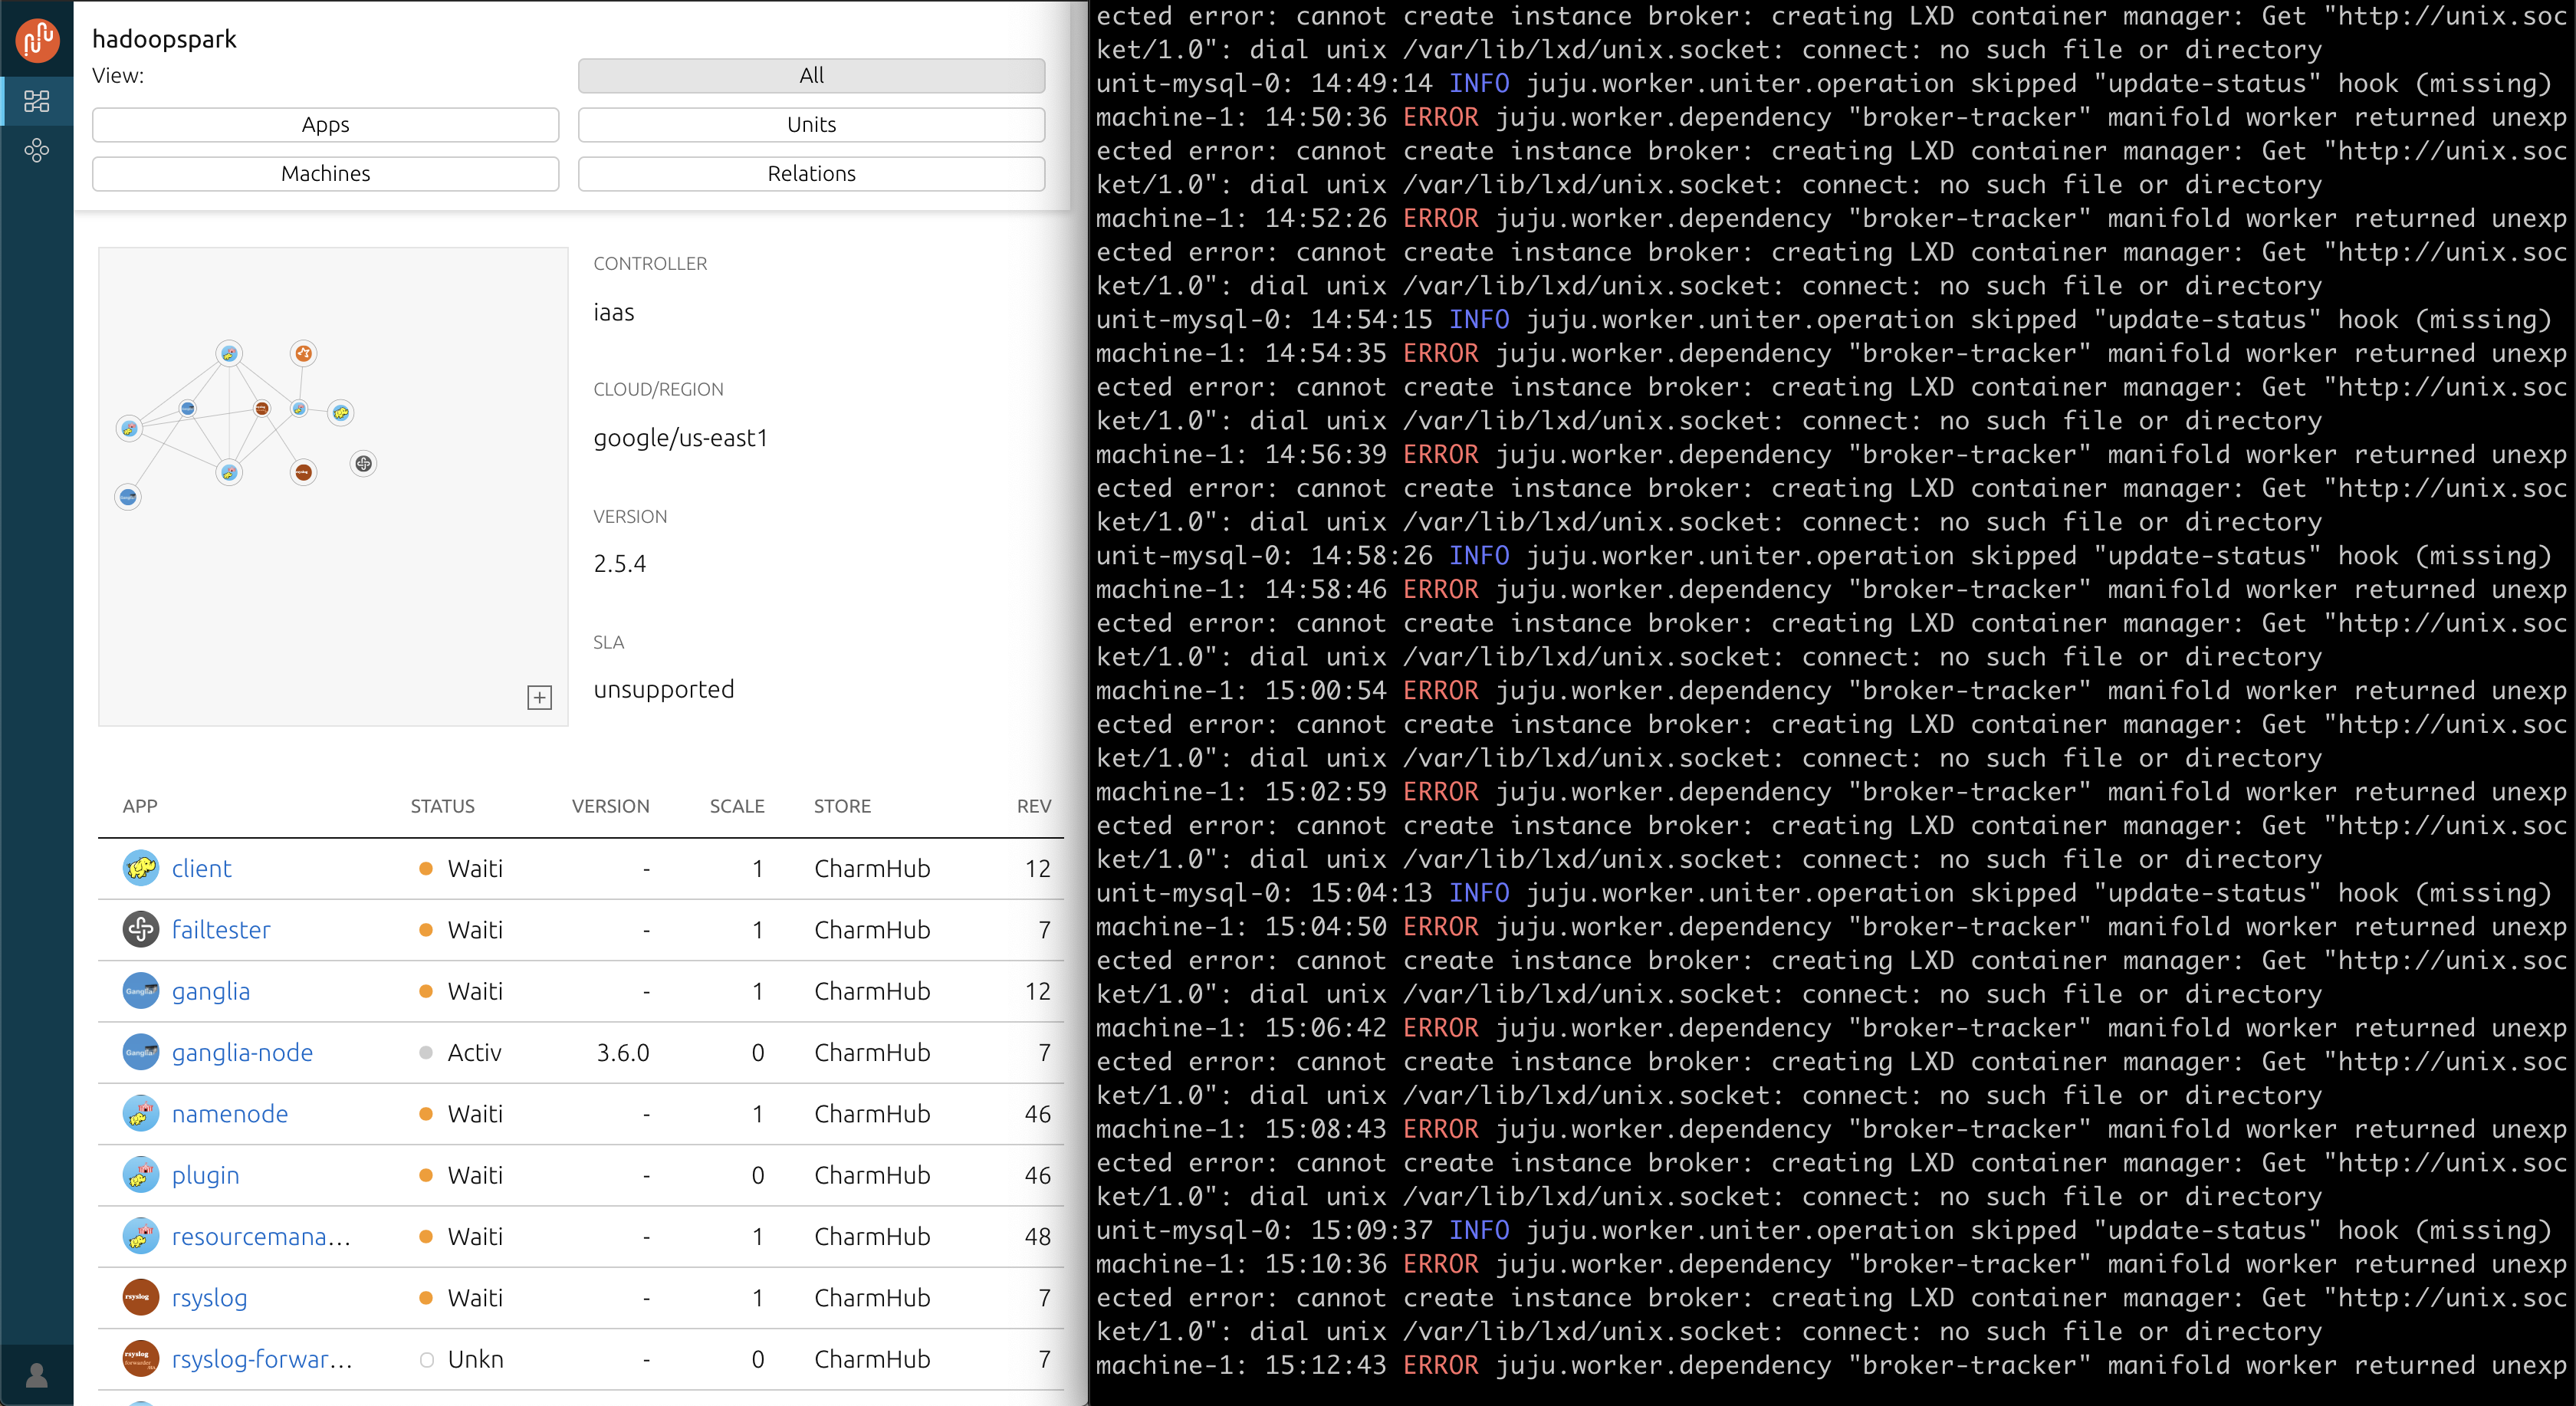Open the Controllers view from the sidebar
2576x1406 pixels.
click(x=36, y=150)
